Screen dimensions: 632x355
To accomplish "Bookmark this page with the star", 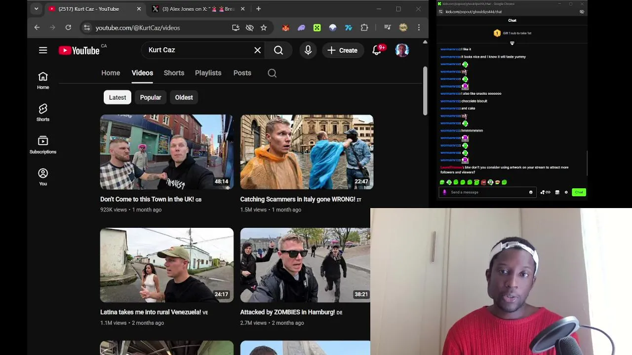I will pos(264,28).
